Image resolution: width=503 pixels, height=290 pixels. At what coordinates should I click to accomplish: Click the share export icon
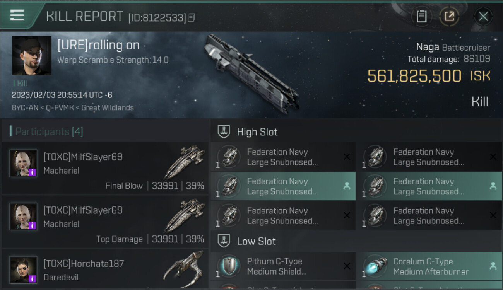click(x=449, y=17)
